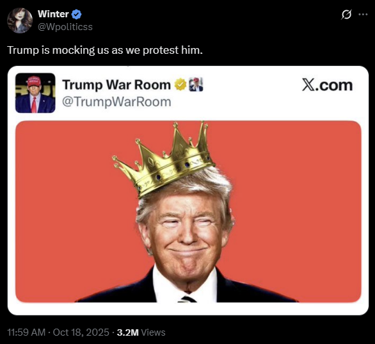Click the blue verified badge beside Winter
The height and width of the screenshot is (344, 375).
(x=77, y=14)
